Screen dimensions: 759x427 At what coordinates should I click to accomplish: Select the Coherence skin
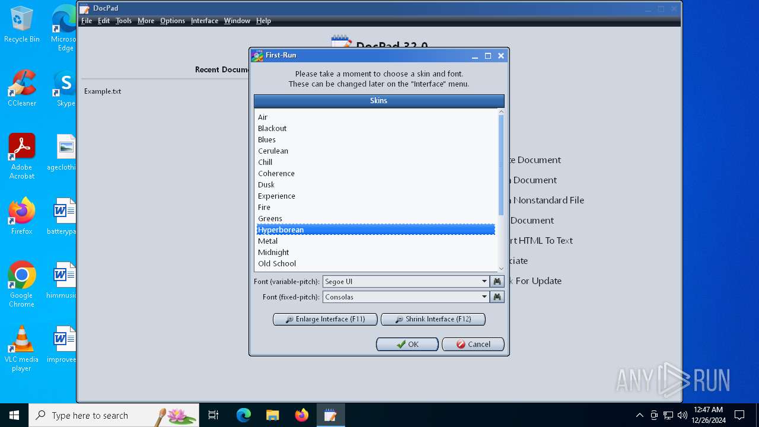pos(376,173)
